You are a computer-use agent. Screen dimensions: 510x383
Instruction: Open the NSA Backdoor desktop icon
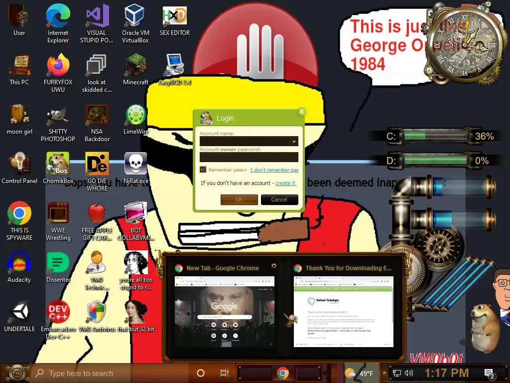click(97, 123)
